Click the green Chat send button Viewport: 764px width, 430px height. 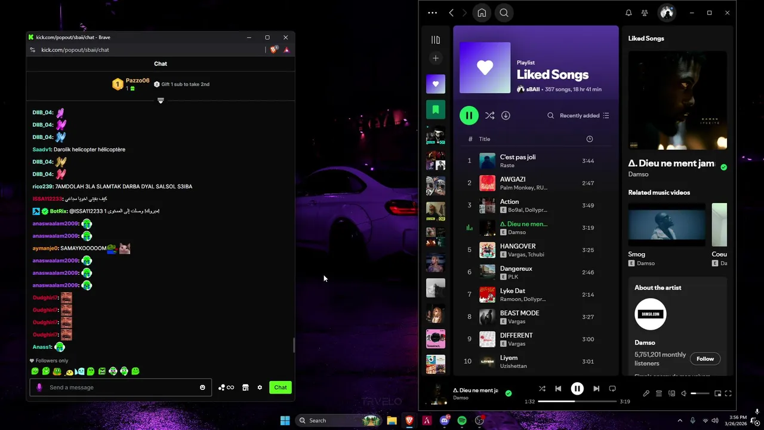pos(281,387)
